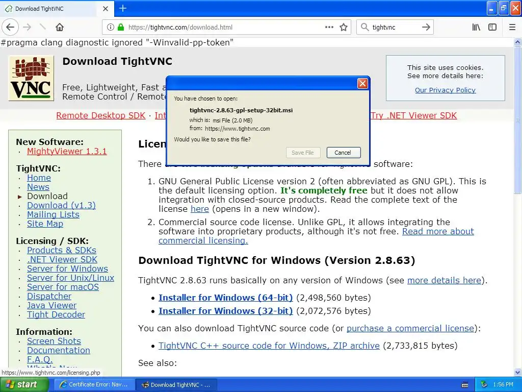Viewport: 522px width, 392px height.
Task: Open F.A.Q. link
Action: tap(40, 359)
